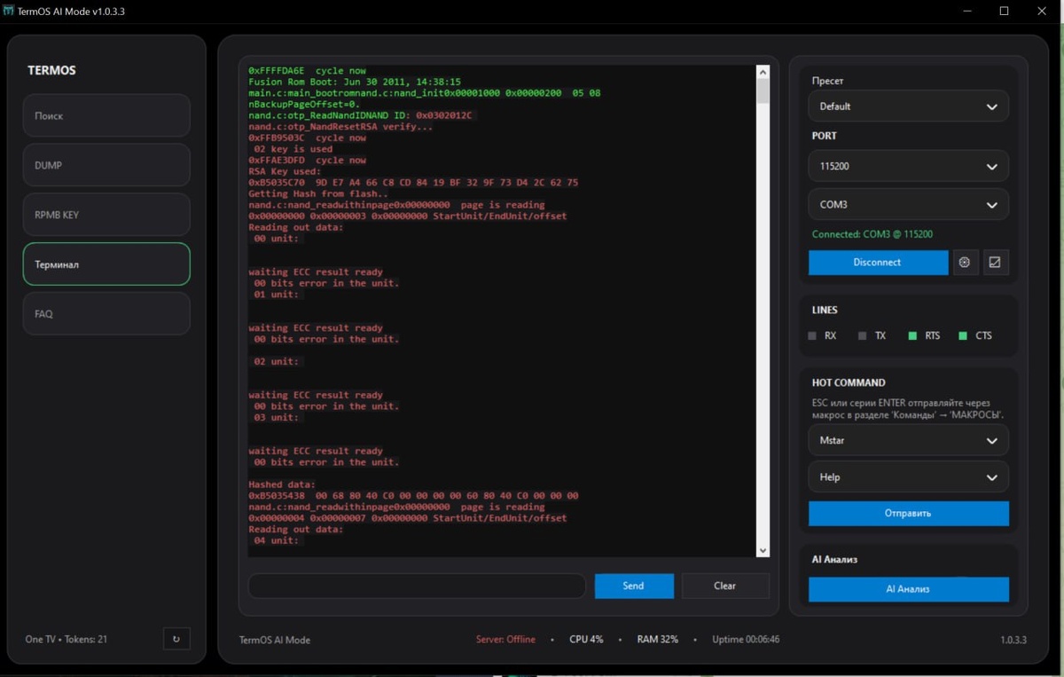Click the 'Hashed data:' terminal line
Viewport: 1064px width, 677px height.
pos(282,484)
